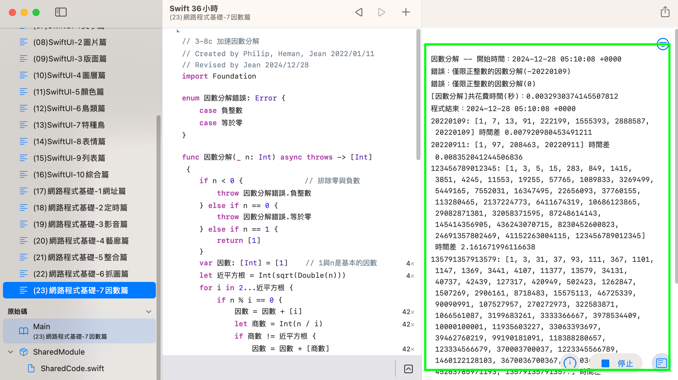The image size is (678, 380).
Task: Open (22)網路程式基礎-6抓圖篇 page
Action: coord(81,274)
